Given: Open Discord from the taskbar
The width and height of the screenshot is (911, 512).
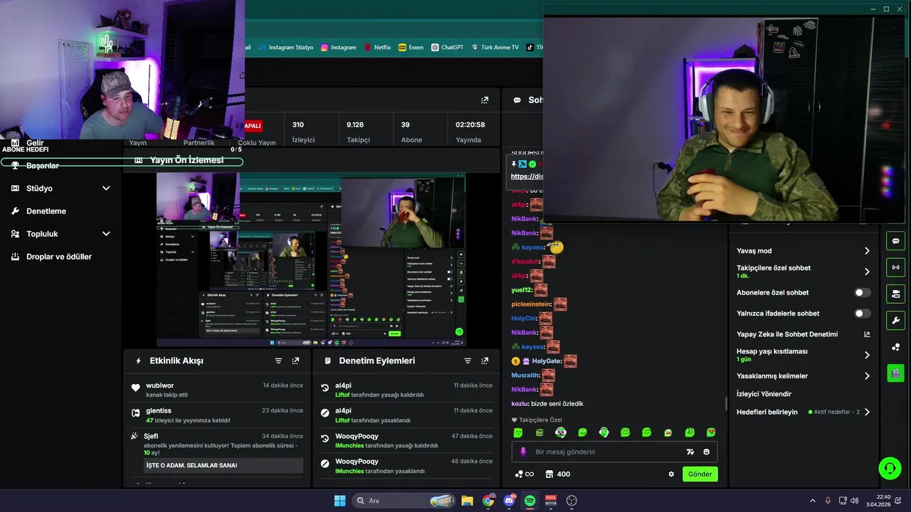Looking at the screenshot, I should point(509,501).
